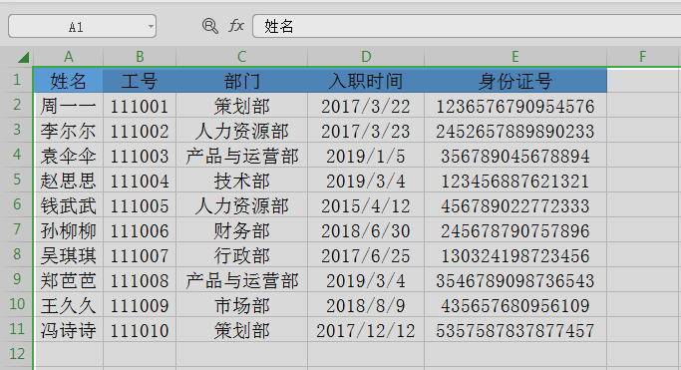Click the 部门 header cell
The image size is (681, 370).
(242, 81)
